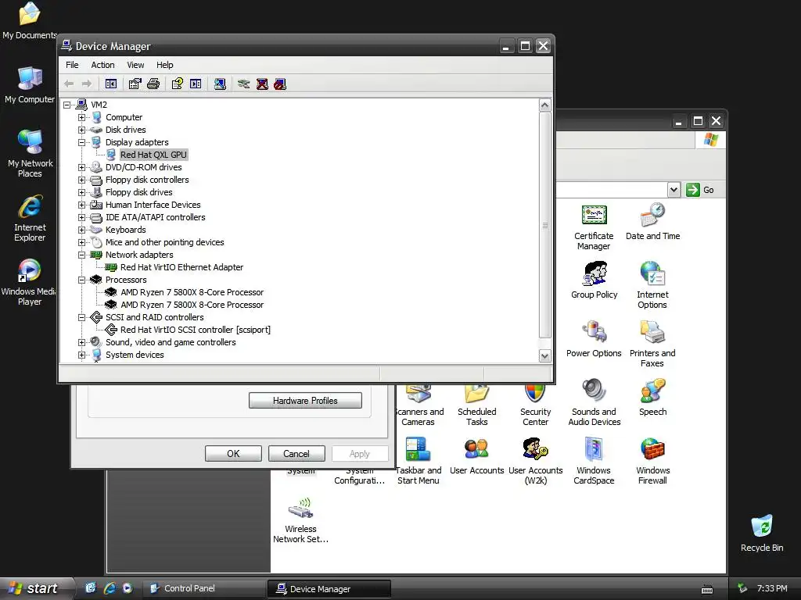Click the Hardware Profiles button
The height and width of the screenshot is (600, 801).
click(x=305, y=401)
